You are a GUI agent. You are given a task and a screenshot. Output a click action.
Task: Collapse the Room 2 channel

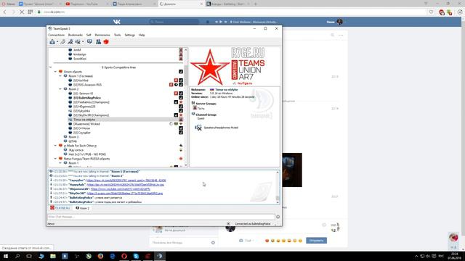coord(60,89)
